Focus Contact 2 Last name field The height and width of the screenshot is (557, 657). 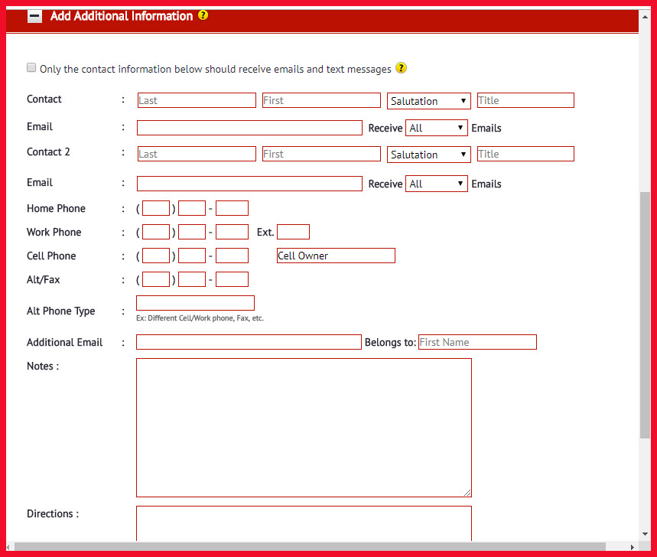click(197, 154)
